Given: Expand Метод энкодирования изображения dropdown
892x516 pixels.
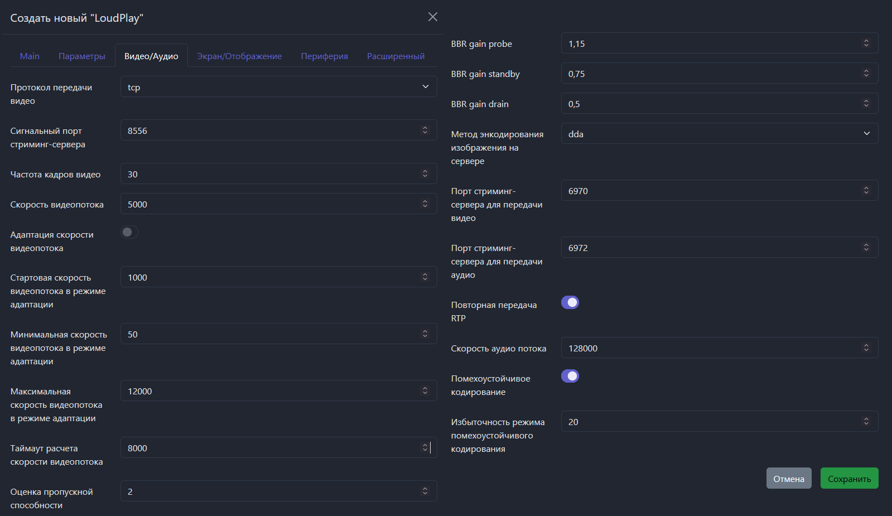Looking at the screenshot, I should [719, 134].
